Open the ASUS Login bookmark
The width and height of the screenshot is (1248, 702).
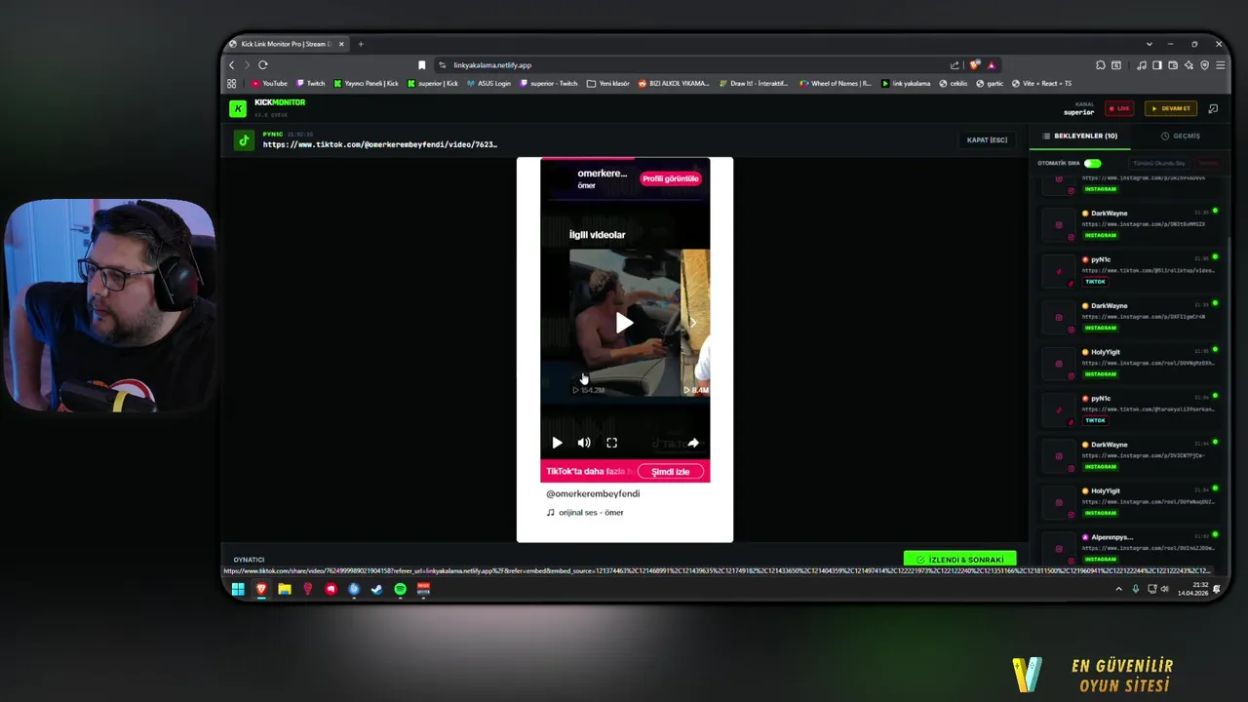[488, 84]
